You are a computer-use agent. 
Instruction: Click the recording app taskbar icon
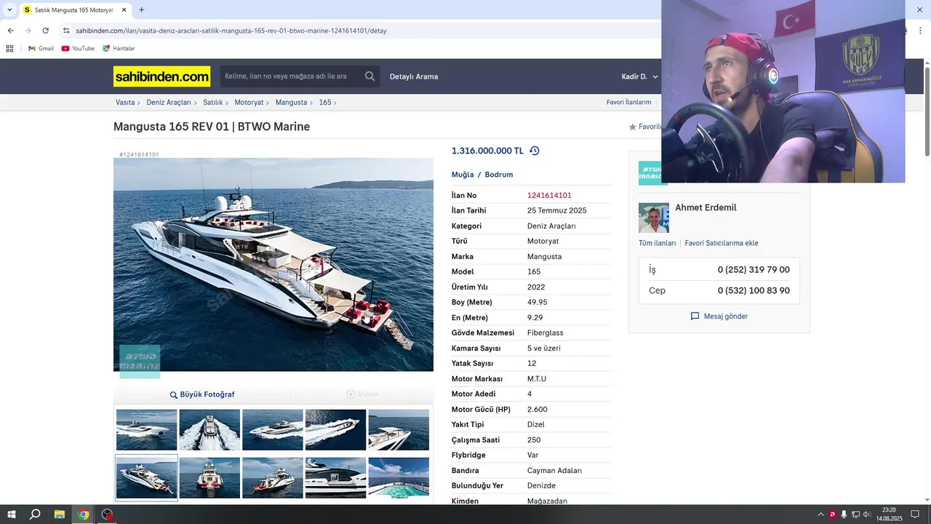108,515
